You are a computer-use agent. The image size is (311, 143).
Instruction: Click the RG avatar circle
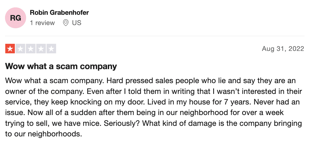pyautogui.click(x=16, y=18)
